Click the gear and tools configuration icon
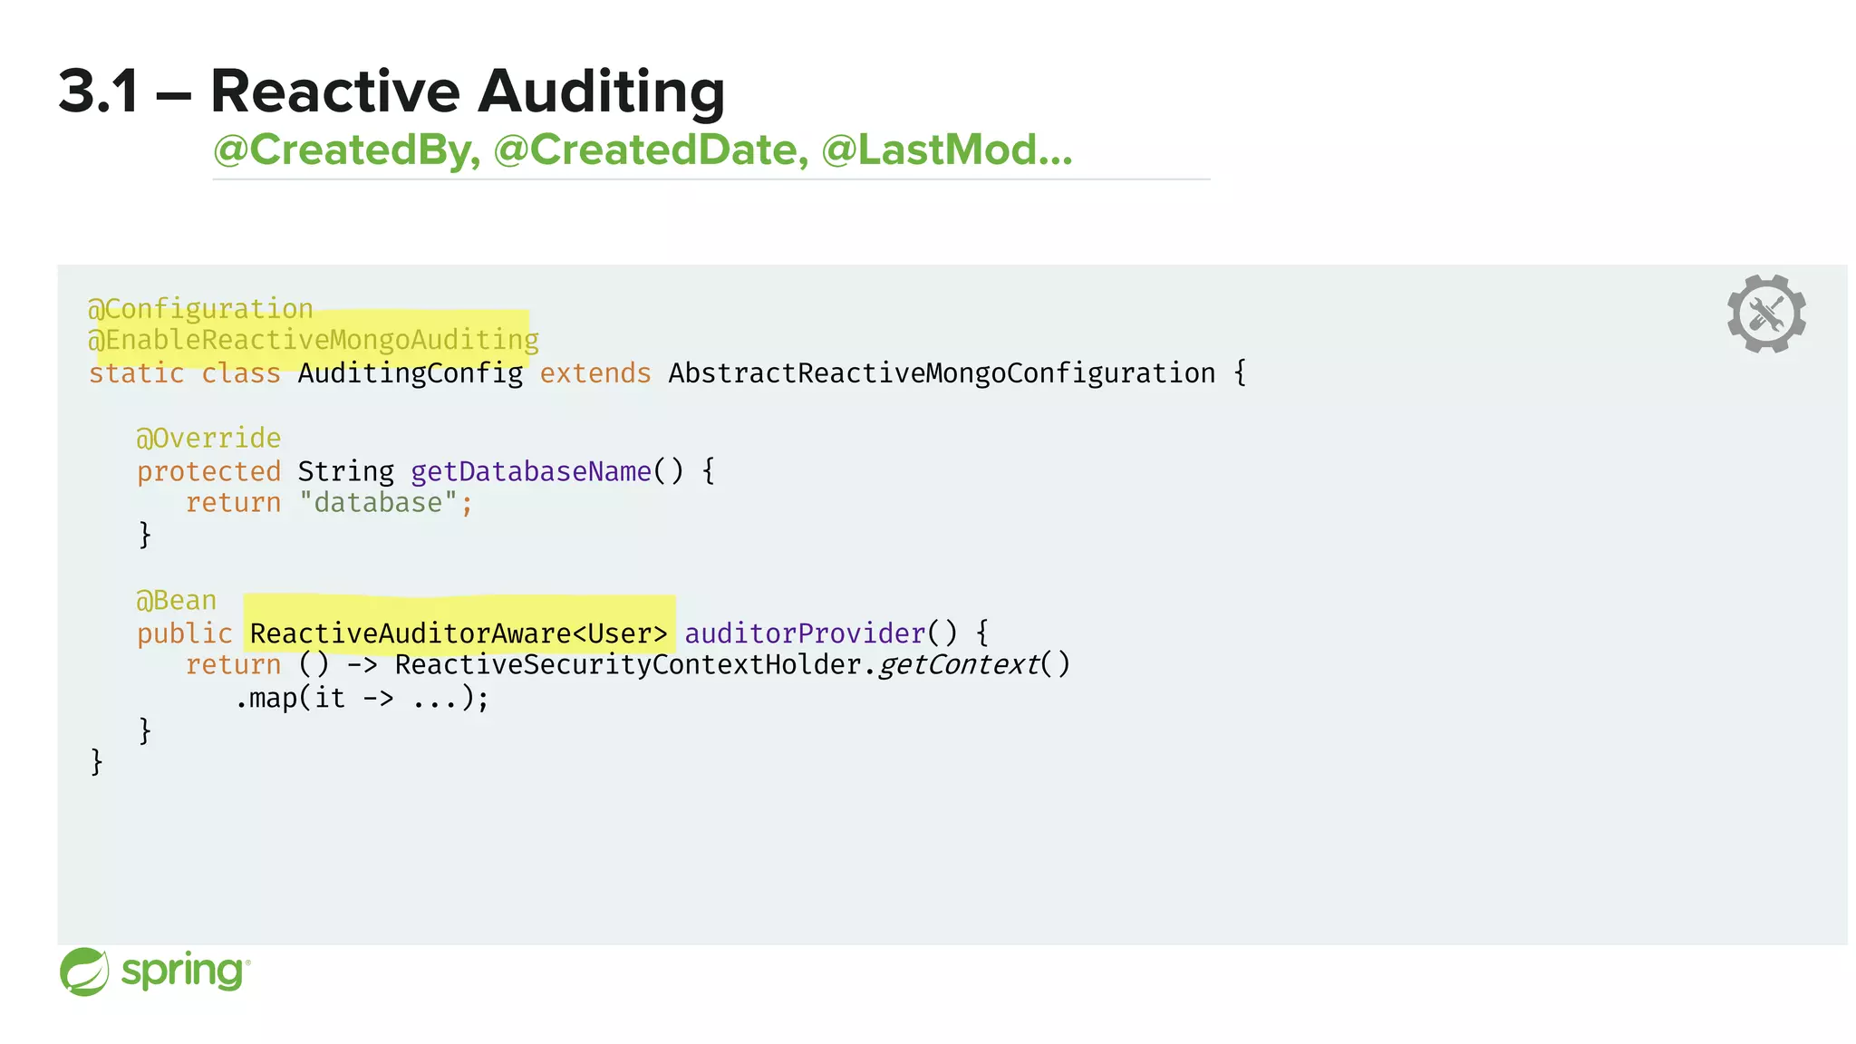The height and width of the screenshot is (1044, 1856). [x=1766, y=314]
